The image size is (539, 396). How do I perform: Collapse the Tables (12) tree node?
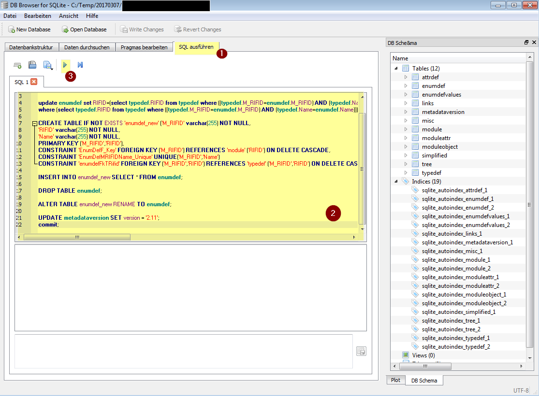pyautogui.click(x=396, y=69)
